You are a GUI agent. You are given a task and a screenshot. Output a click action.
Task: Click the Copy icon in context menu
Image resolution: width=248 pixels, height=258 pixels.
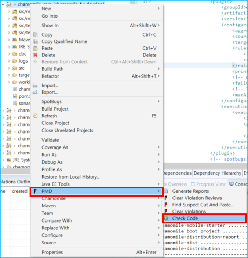(35, 34)
